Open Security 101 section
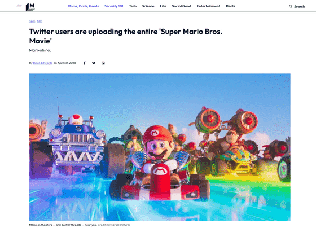The image size is (316, 232). click(x=114, y=6)
